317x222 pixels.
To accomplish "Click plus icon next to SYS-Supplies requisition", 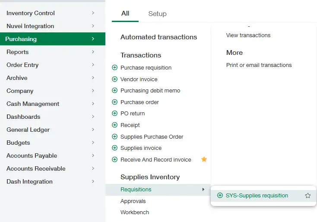I will point(220,196).
